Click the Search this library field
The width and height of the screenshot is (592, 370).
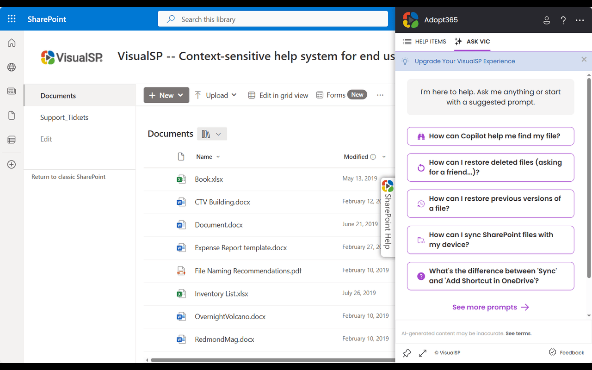coord(273,19)
